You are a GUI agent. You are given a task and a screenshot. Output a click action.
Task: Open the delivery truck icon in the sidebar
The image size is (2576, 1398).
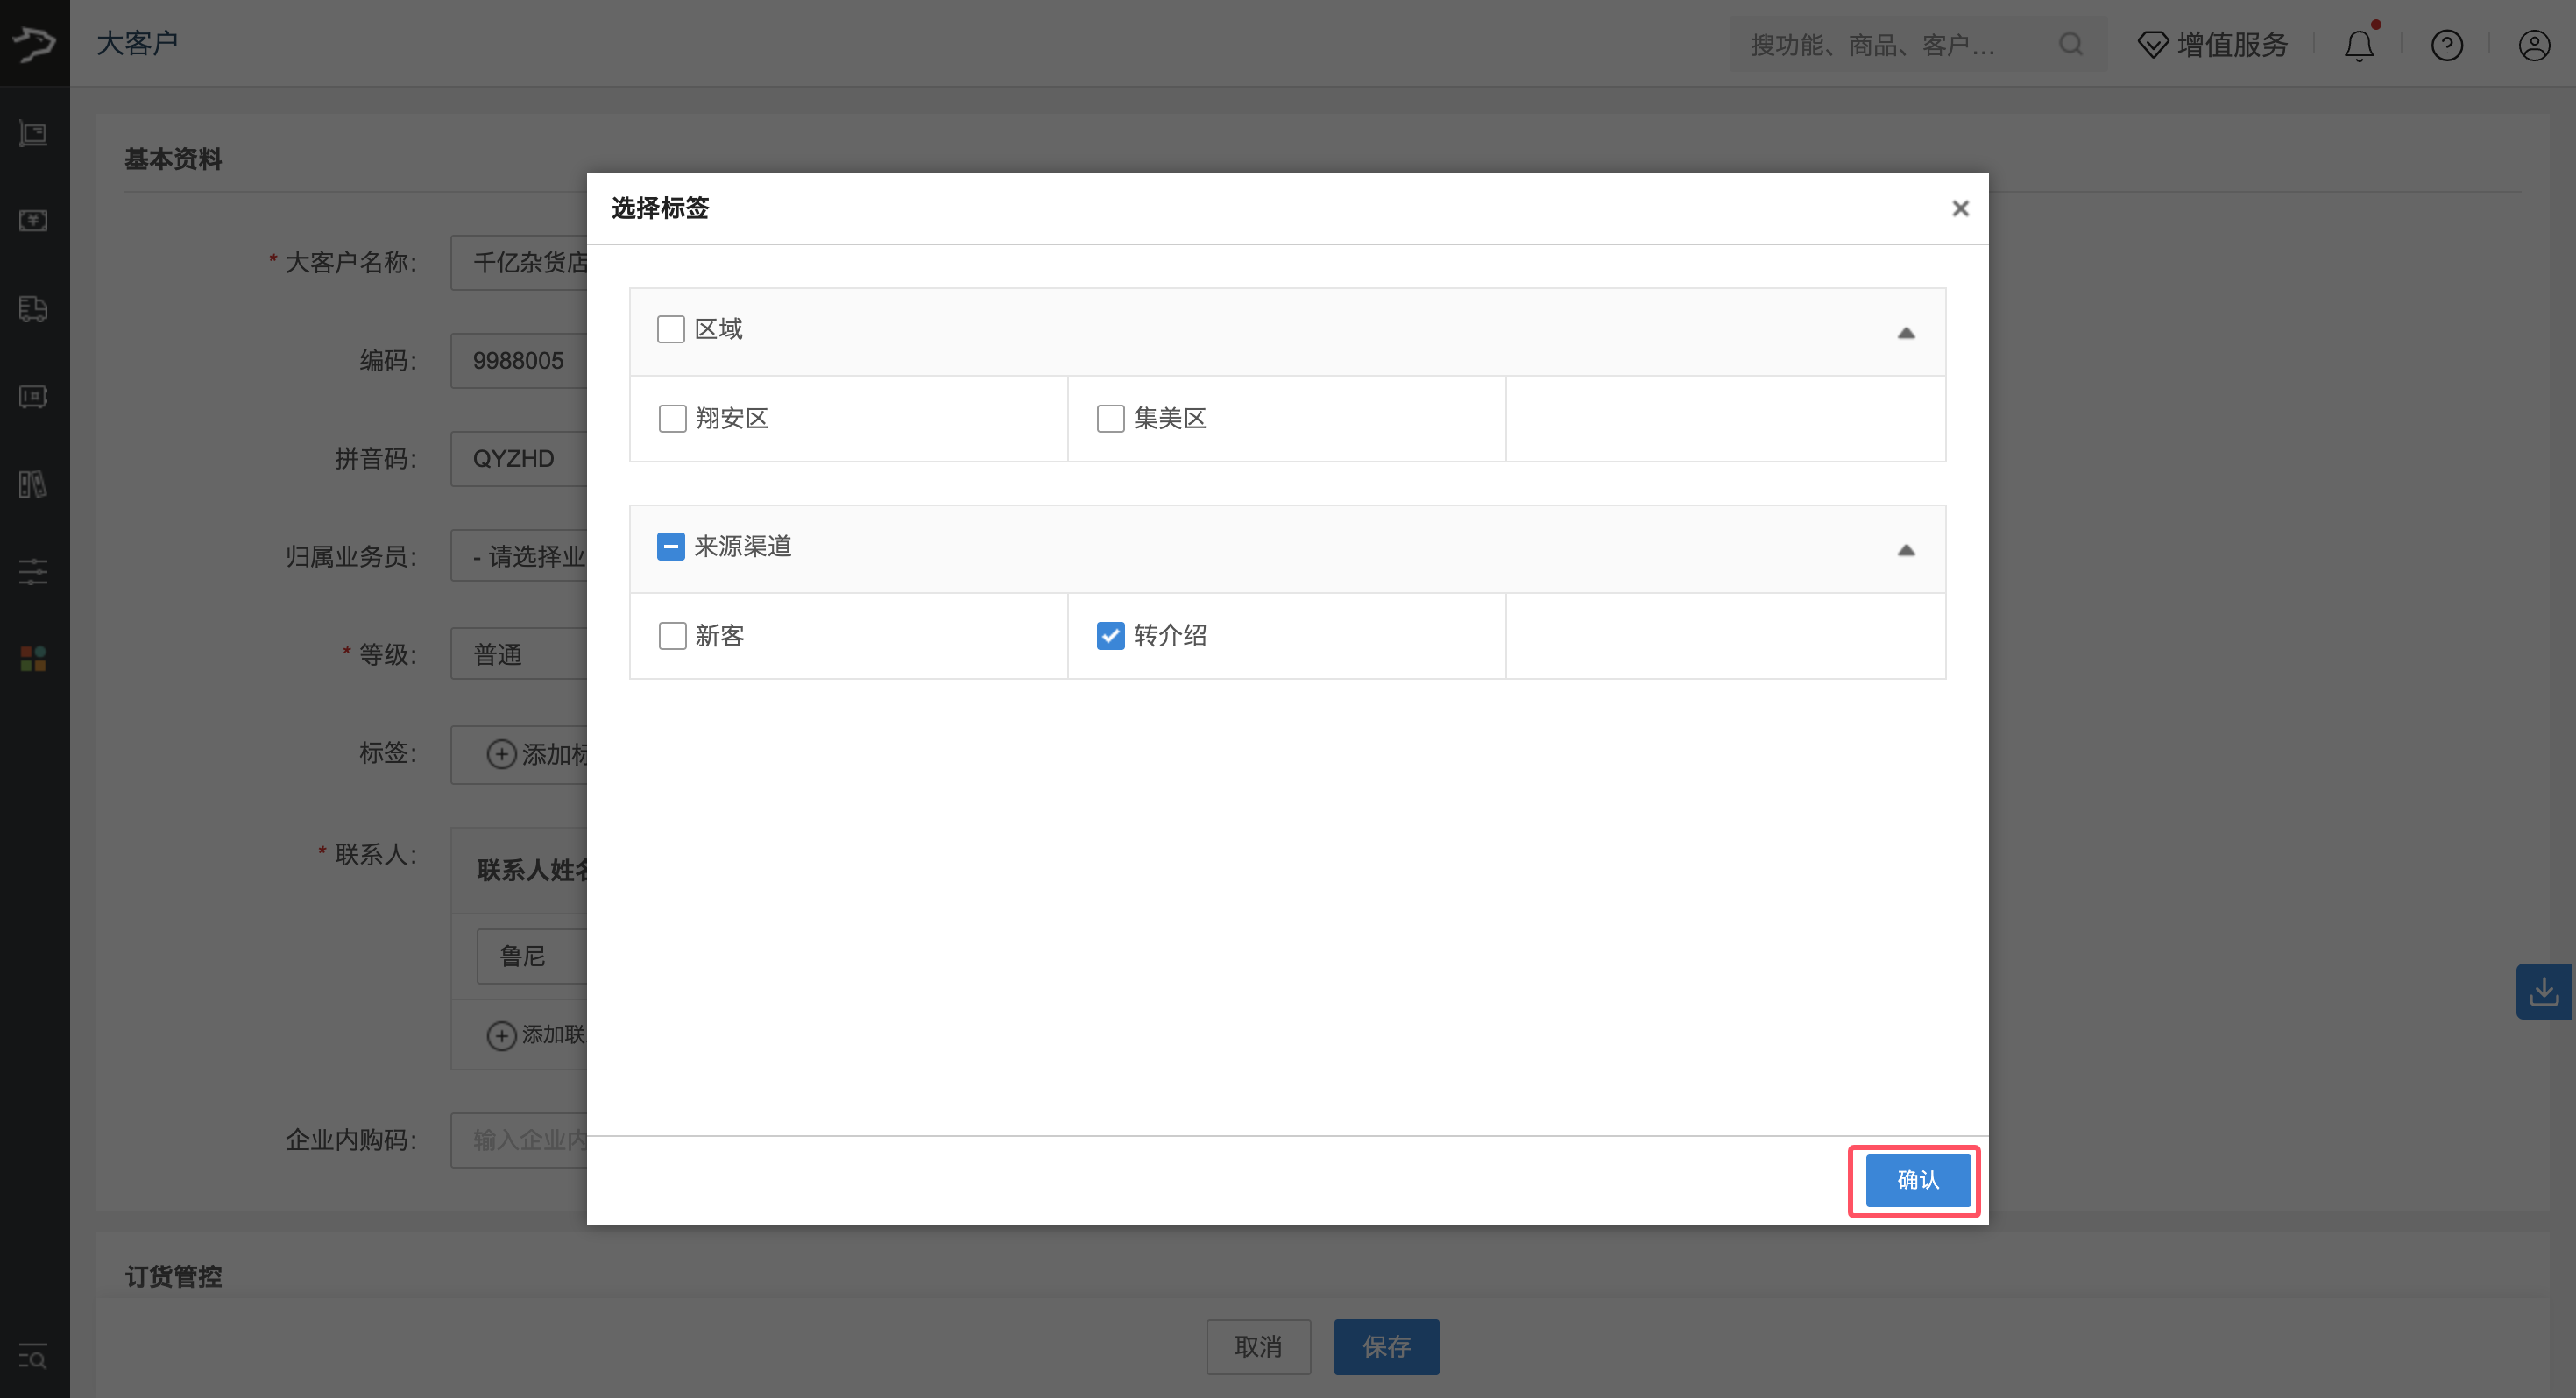click(33, 309)
